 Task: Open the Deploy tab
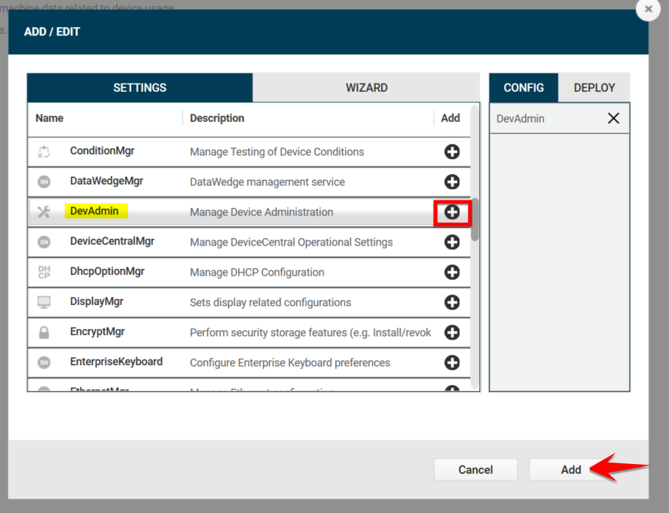pos(594,87)
